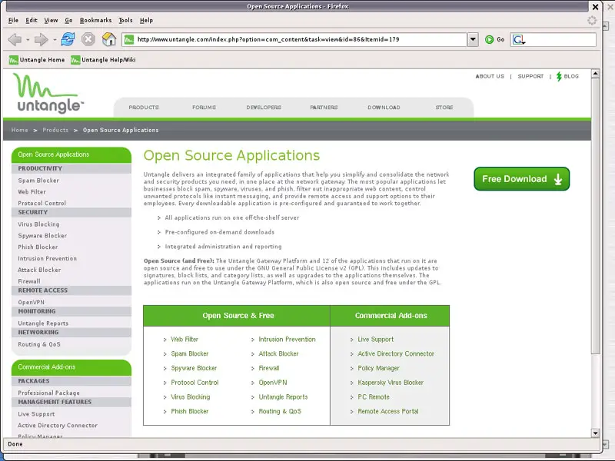Screen dimensions: 615x461
Task: Open OpenVPN under Remote Access in sidebar
Action: 31,302
